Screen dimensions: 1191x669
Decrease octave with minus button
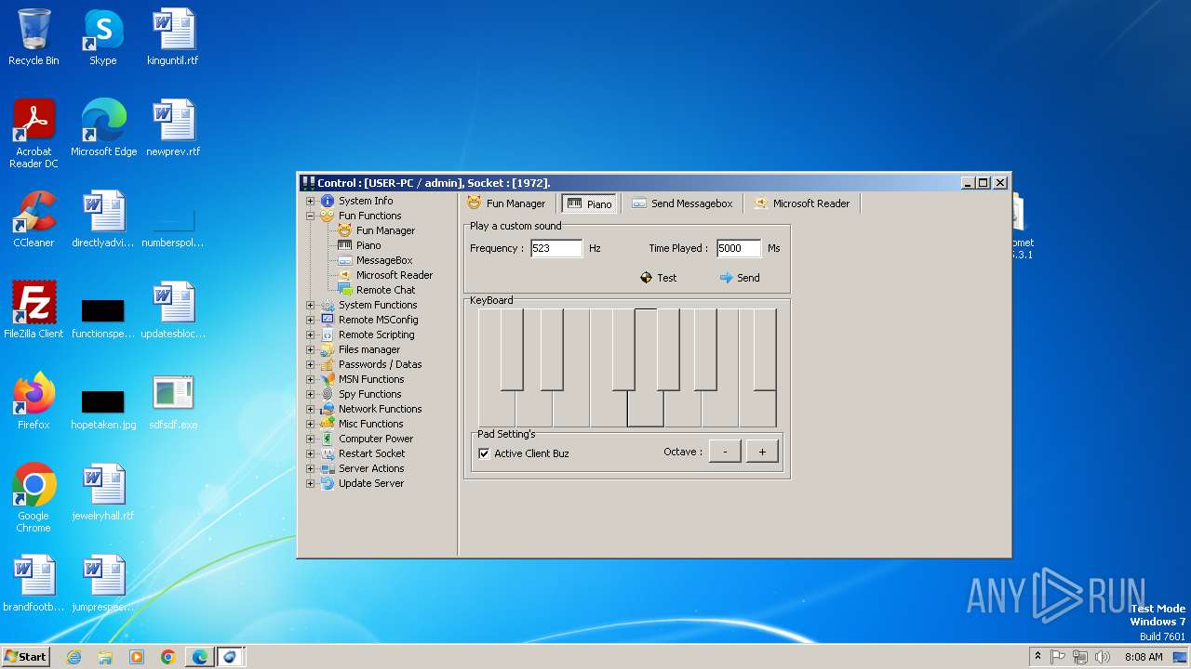725,452
